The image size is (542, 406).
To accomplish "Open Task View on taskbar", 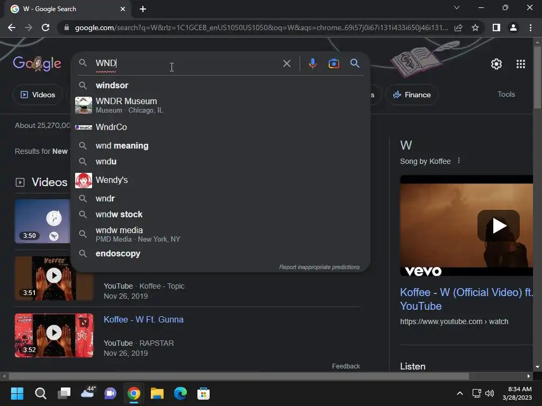I will pos(64,393).
